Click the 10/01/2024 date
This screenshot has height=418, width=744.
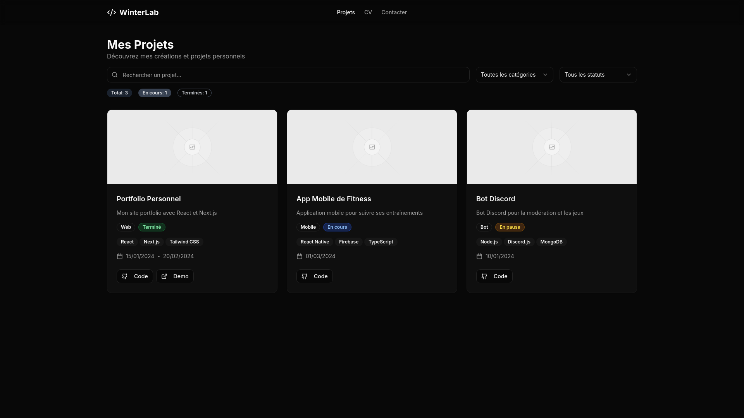pyautogui.click(x=499, y=256)
